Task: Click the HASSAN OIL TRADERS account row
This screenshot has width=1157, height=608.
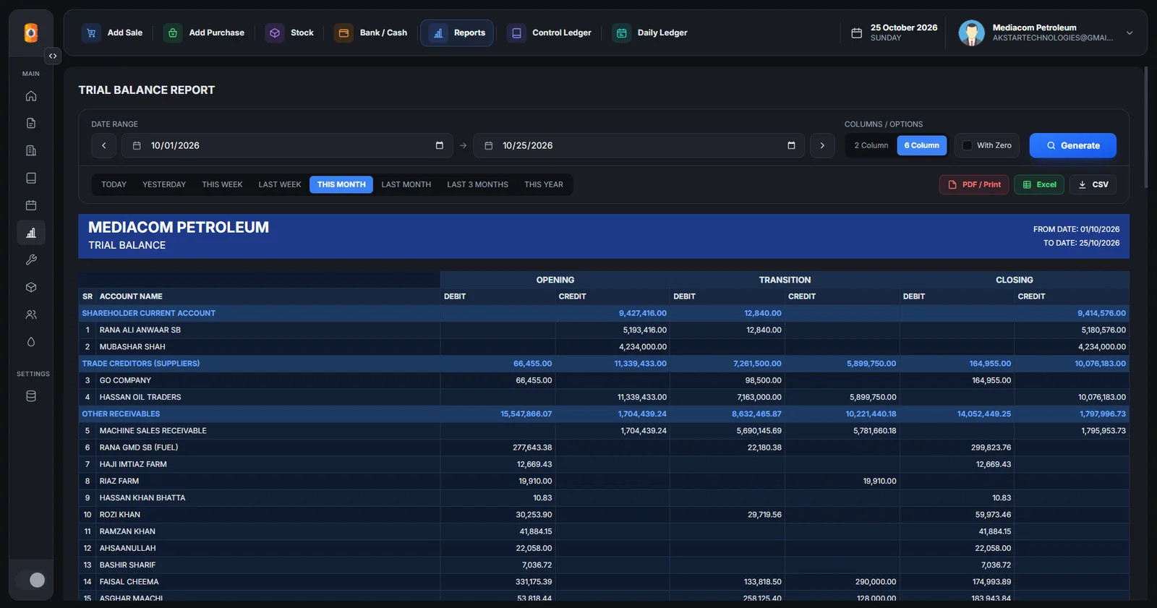Action: click(x=604, y=397)
